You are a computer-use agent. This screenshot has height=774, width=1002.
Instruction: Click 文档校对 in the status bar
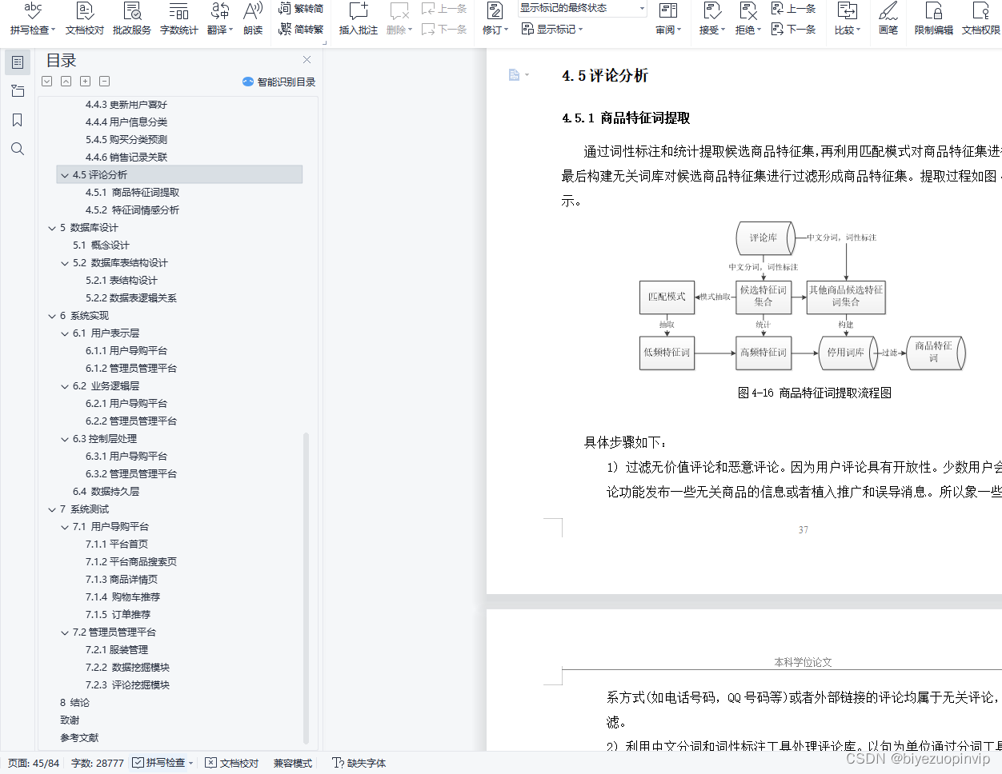[232, 763]
